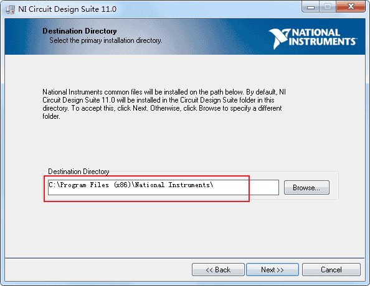
Task: Click the installer icon in the title bar
Action: click(10, 9)
